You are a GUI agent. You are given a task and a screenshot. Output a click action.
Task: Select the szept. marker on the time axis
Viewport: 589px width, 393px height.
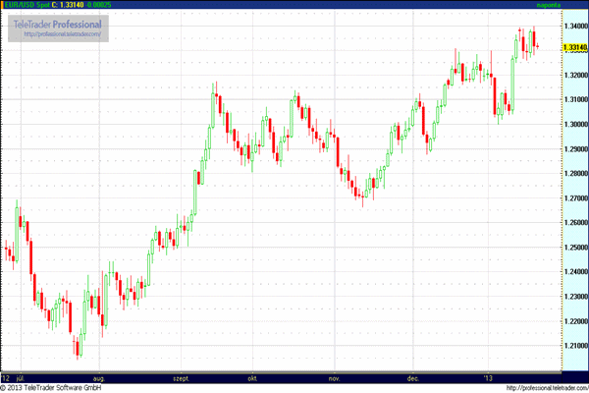[181, 377]
